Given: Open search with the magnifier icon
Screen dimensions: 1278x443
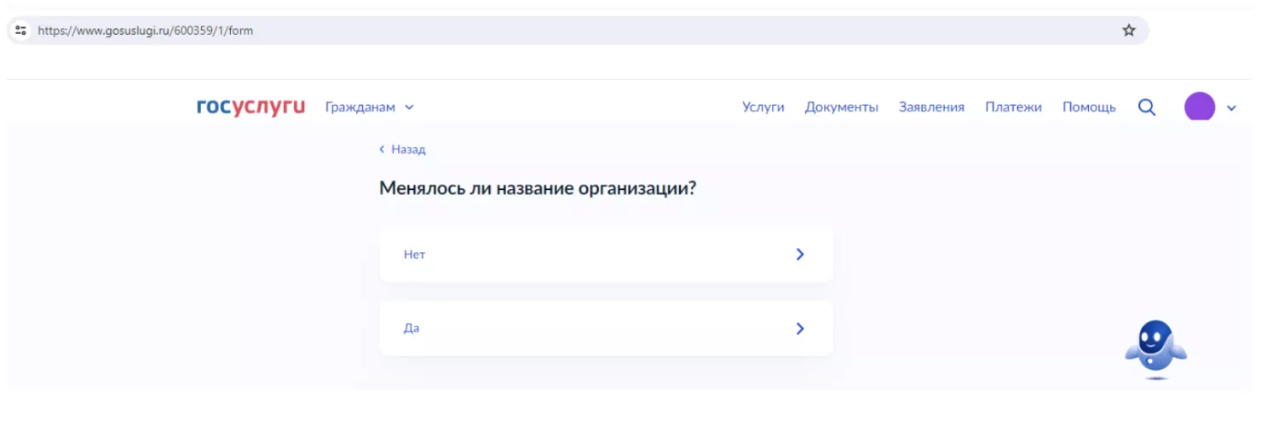Looking at the screenshot, I should (1147, 107).
